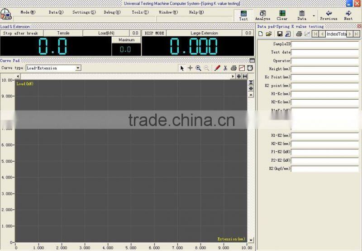Click the horizontal scroll left arrow
This screenshot has width=362, height=251.
[x=18, y=76]
